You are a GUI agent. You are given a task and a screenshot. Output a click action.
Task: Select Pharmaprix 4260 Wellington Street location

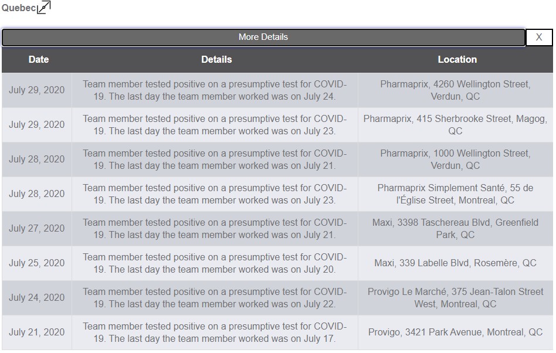click(455, 90)
